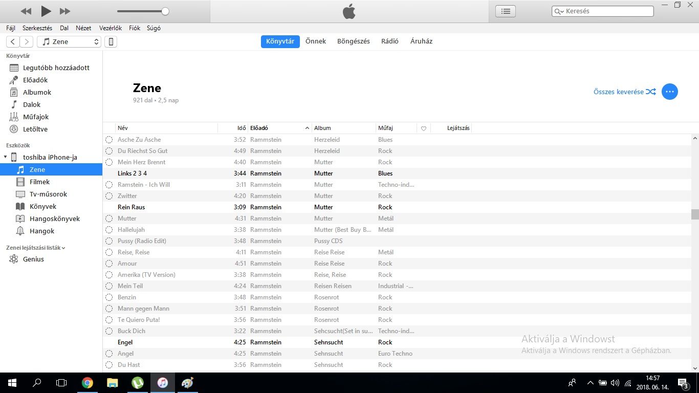699x393 pixels.
Task: Collapse the toshiba iPhone-ja device tree
Action: [x=5, y=157]
